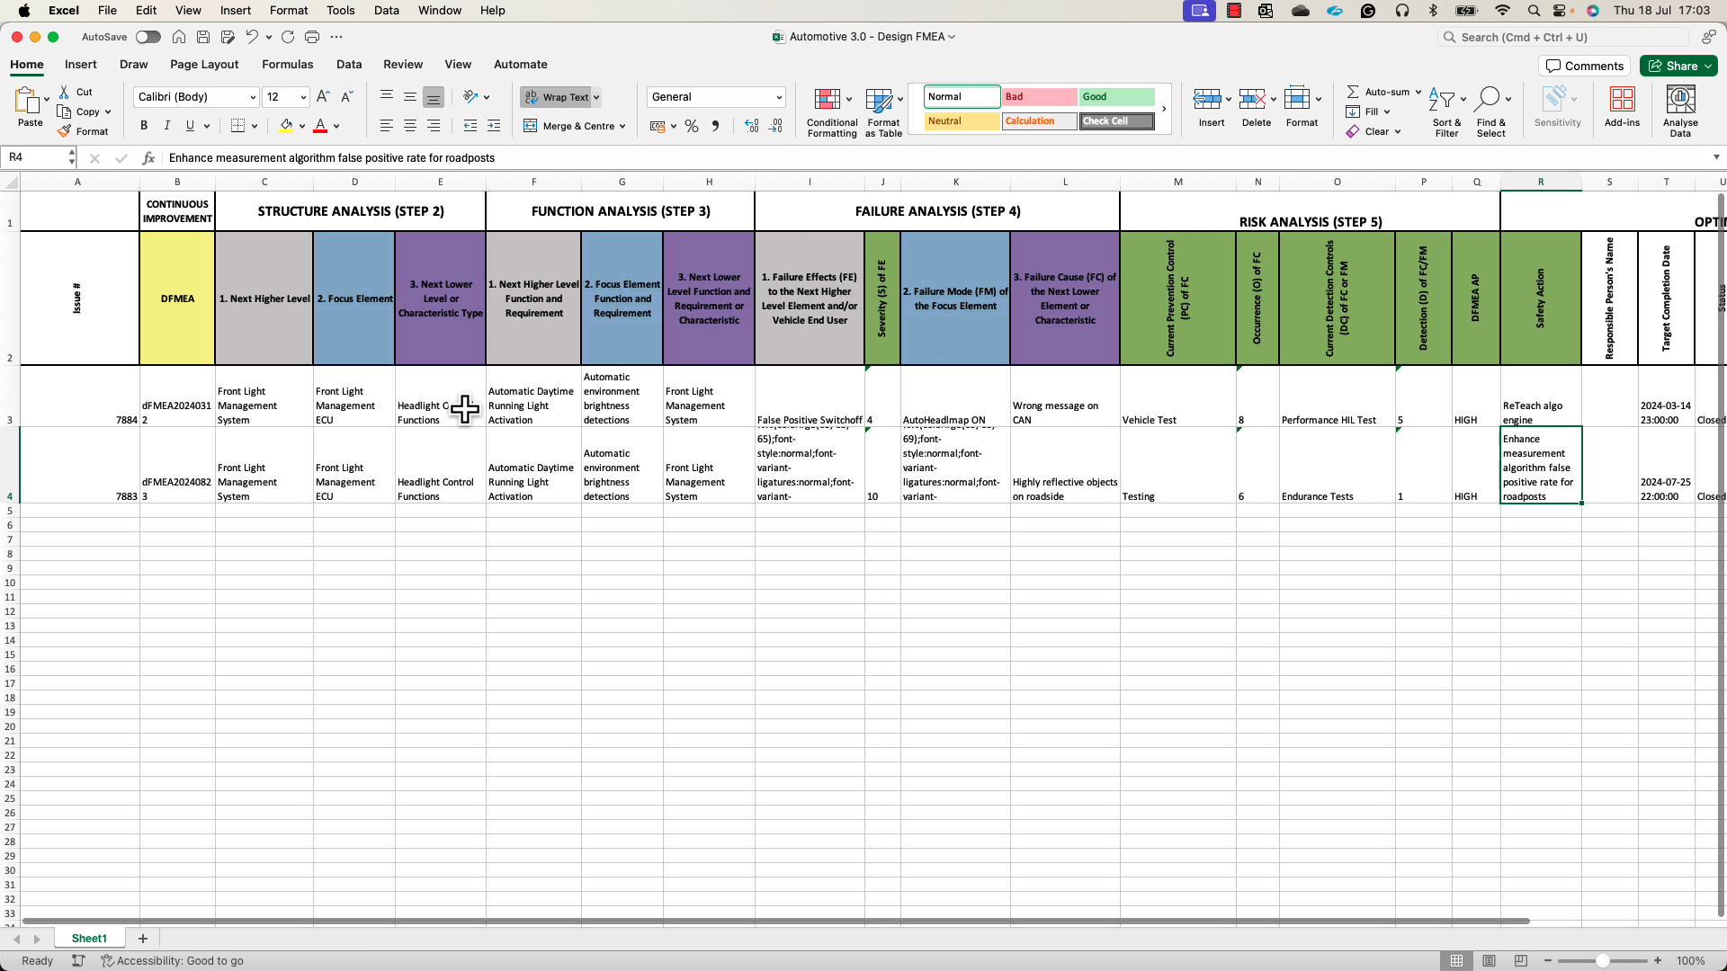Toggle the AutoSave switch
The width and height of the screenshot is (1727, 971).
pyautogui.click(x=148, y=37)
